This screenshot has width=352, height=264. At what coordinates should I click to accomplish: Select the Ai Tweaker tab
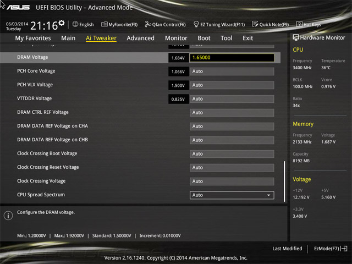click(101, 38)
